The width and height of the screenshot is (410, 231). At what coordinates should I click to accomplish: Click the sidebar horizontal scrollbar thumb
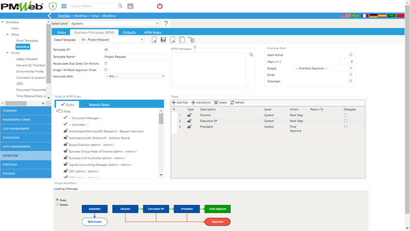coord(16,103)
